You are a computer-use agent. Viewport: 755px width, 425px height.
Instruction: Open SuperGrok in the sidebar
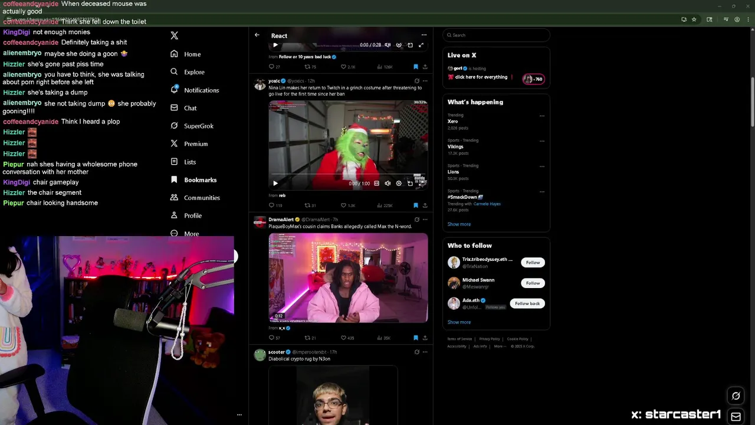[192, 126]
